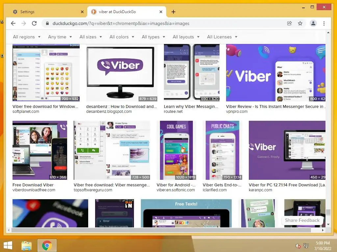Open the desanbenz How to Download link
This screenshot has width=337, height=252.
121,107
